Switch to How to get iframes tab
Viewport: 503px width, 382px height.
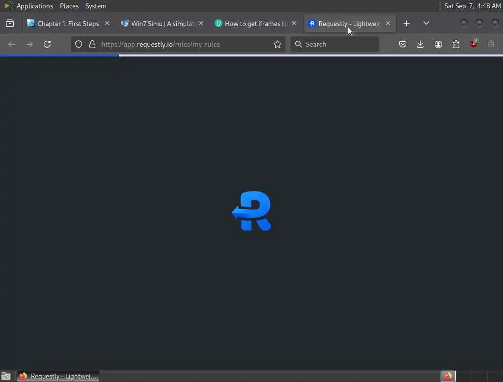[255, 24]
